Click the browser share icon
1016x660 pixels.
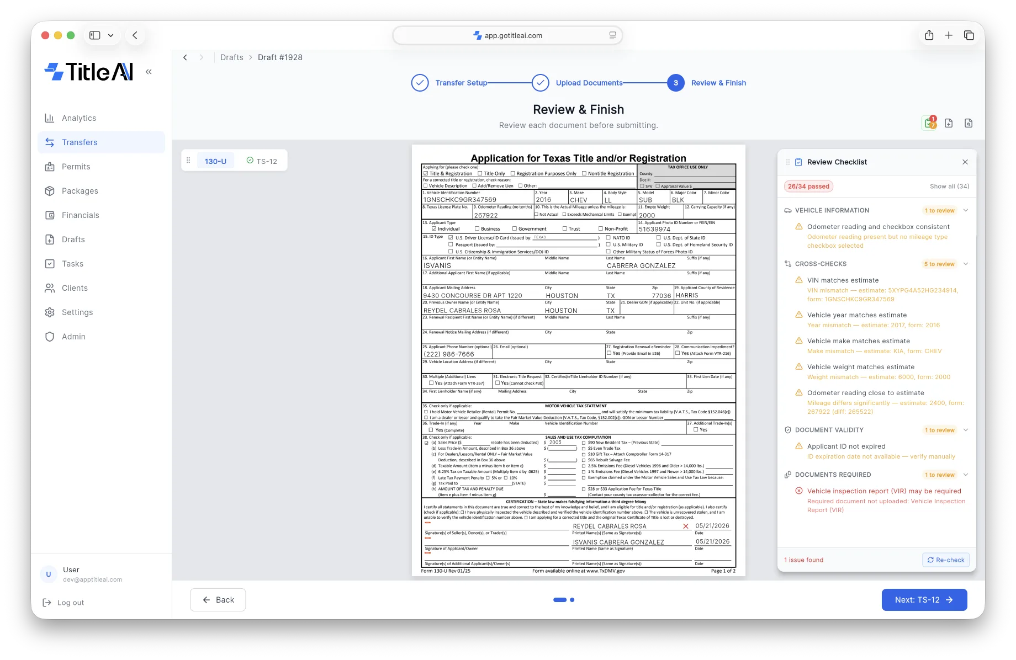929,35
